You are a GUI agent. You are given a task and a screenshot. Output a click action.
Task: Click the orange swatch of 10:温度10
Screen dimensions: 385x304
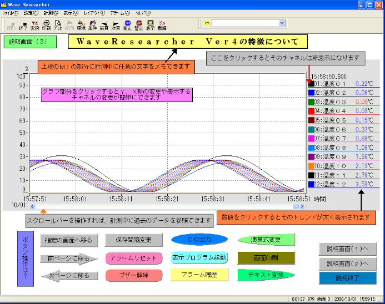click(311, 166)
